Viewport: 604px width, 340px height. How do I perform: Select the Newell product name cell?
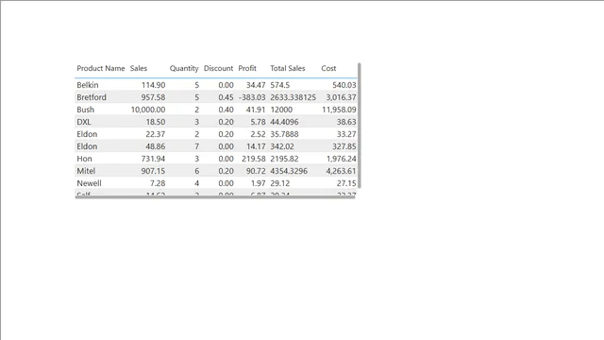click(x=89, y=183)
